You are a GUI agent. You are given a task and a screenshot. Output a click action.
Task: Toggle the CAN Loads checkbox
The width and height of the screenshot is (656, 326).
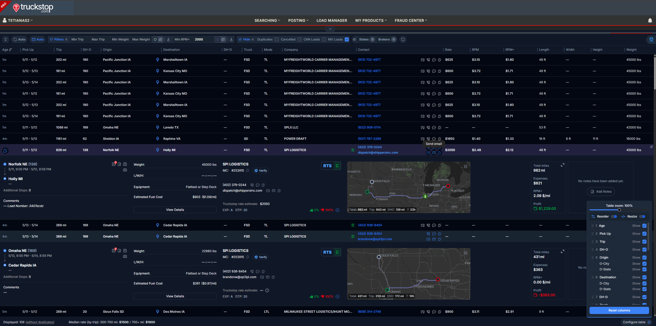click(324, 39)
